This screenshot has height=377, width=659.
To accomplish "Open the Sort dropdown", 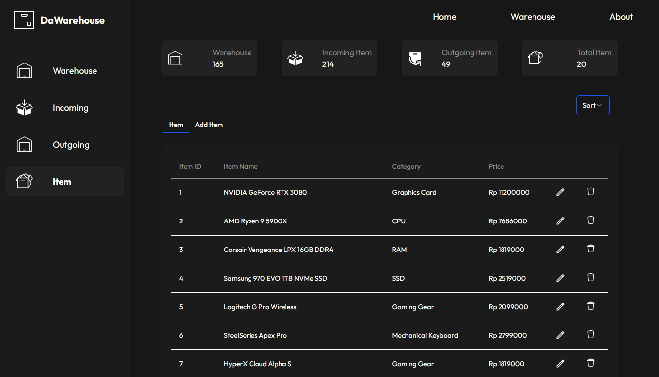I will click(x=593, y=105).
